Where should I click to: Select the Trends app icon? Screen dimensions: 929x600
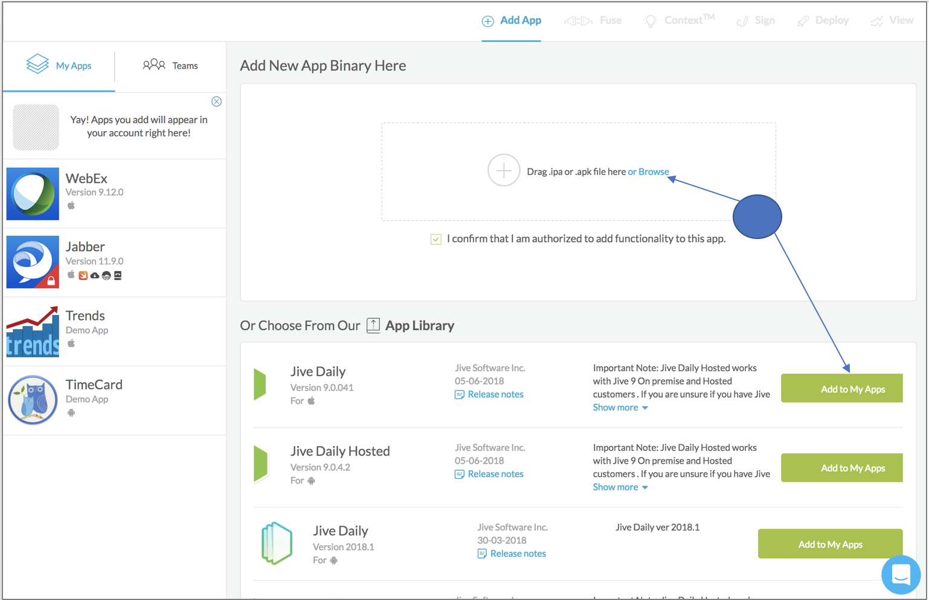point(33,331)
